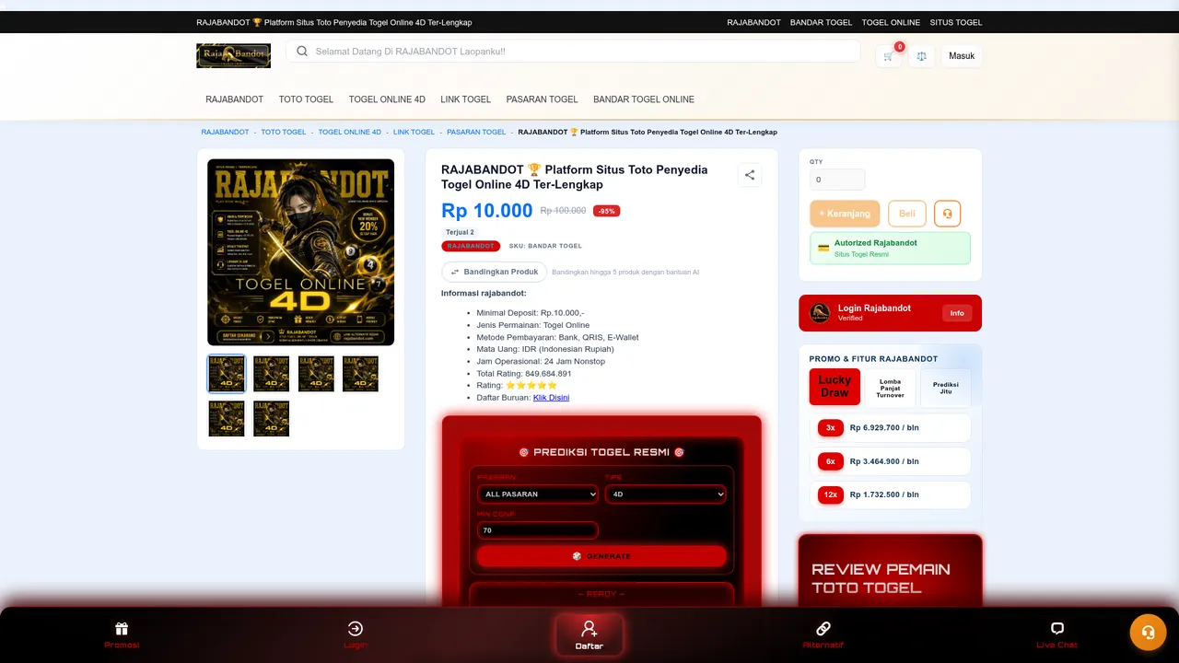This screenshot has width=1179, height=663.
Task: Click the orange headset support button
Action: click(947, 214)
